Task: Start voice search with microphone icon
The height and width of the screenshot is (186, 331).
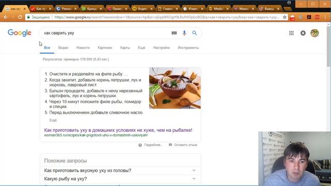Action: pyautogui.click(x=184, y=33)
